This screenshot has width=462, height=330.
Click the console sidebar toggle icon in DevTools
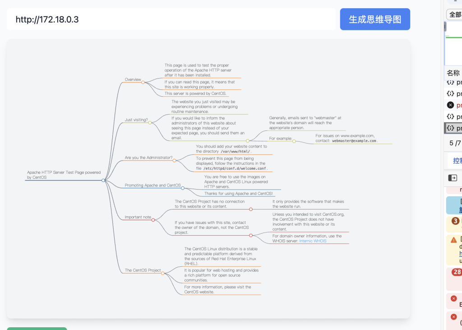click(452, 178)
